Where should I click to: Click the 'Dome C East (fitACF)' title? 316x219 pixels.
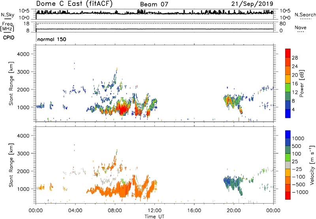point(74,4)
